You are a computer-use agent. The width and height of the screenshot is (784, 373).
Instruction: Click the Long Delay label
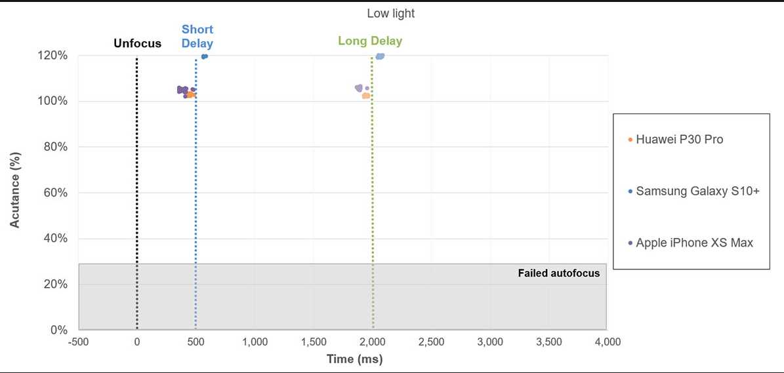(x=370, y=41)
